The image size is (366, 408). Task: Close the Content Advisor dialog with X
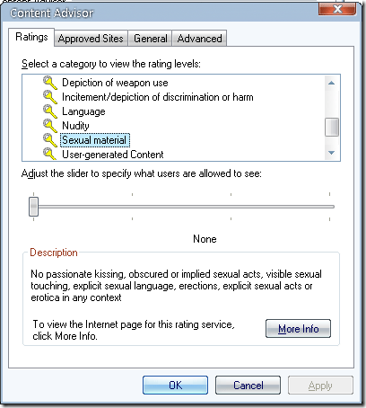pyautogui.click(x=337, y=9)
